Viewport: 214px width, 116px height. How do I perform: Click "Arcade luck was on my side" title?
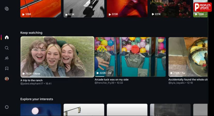[112, 79]
